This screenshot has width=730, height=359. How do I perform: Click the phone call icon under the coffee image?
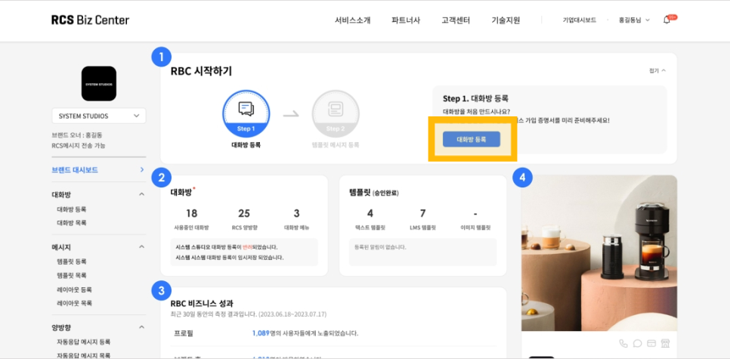tap(623, 344)
